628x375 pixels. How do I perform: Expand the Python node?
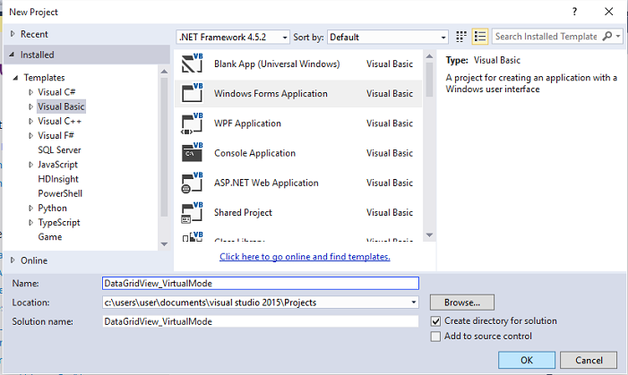tap(30, 208)
